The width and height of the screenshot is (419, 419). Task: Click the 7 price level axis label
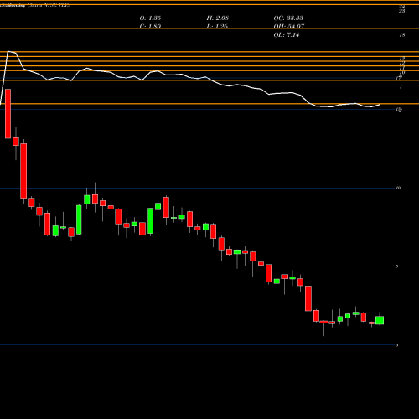pyautogui.click(x=401, y=87)
